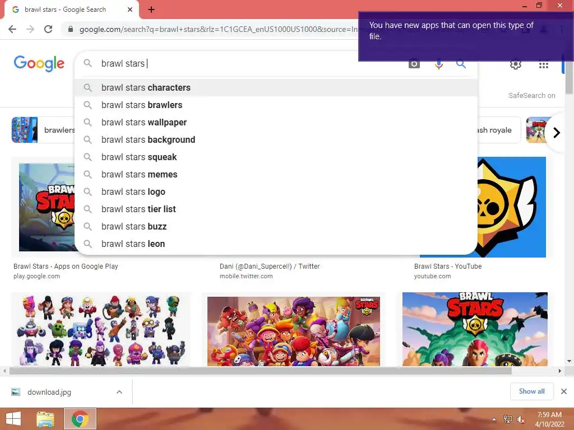
Task: Show more filter chips with right chevron
Action: [557, 132]
